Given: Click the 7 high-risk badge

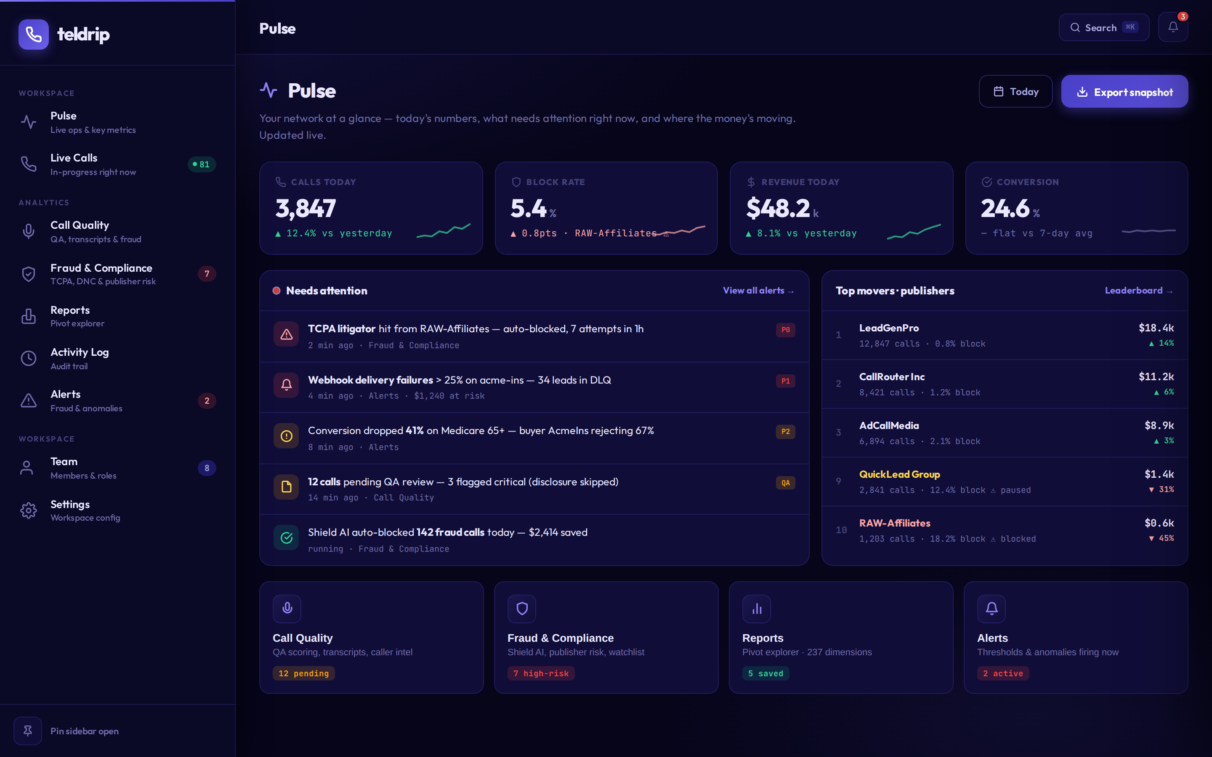Looking at the screenshot, I should click(x=541, y=673).
